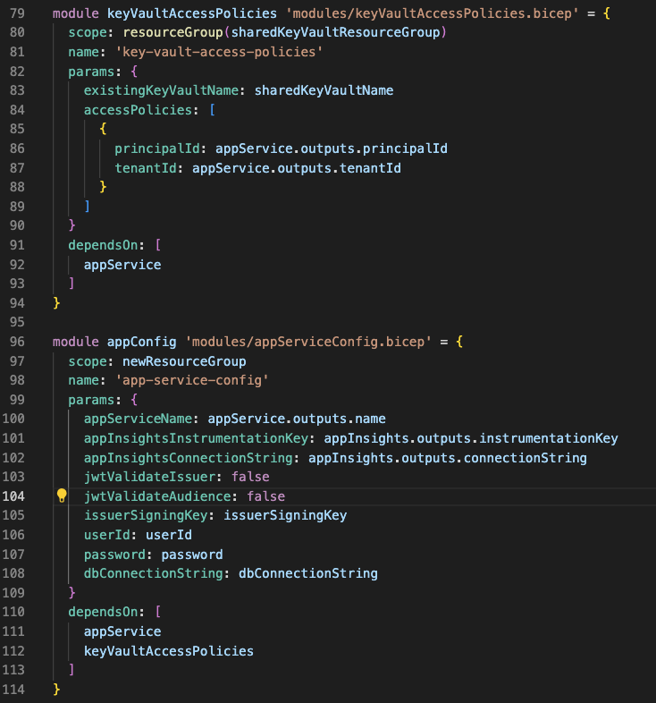Click appService dependency on line 92
656x703 pixels.
[122, 265]
